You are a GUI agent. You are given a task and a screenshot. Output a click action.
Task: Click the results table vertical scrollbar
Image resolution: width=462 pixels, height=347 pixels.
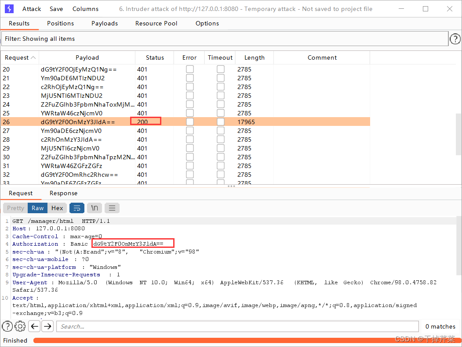(459, 134)
